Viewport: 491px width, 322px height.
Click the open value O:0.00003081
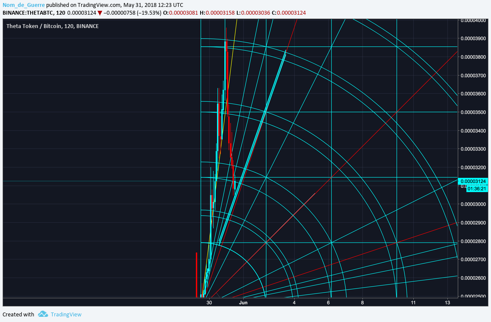tap(181, 13)
